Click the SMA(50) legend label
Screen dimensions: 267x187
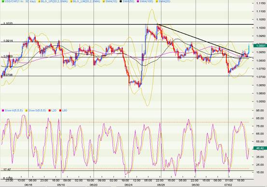click(128, 1)
